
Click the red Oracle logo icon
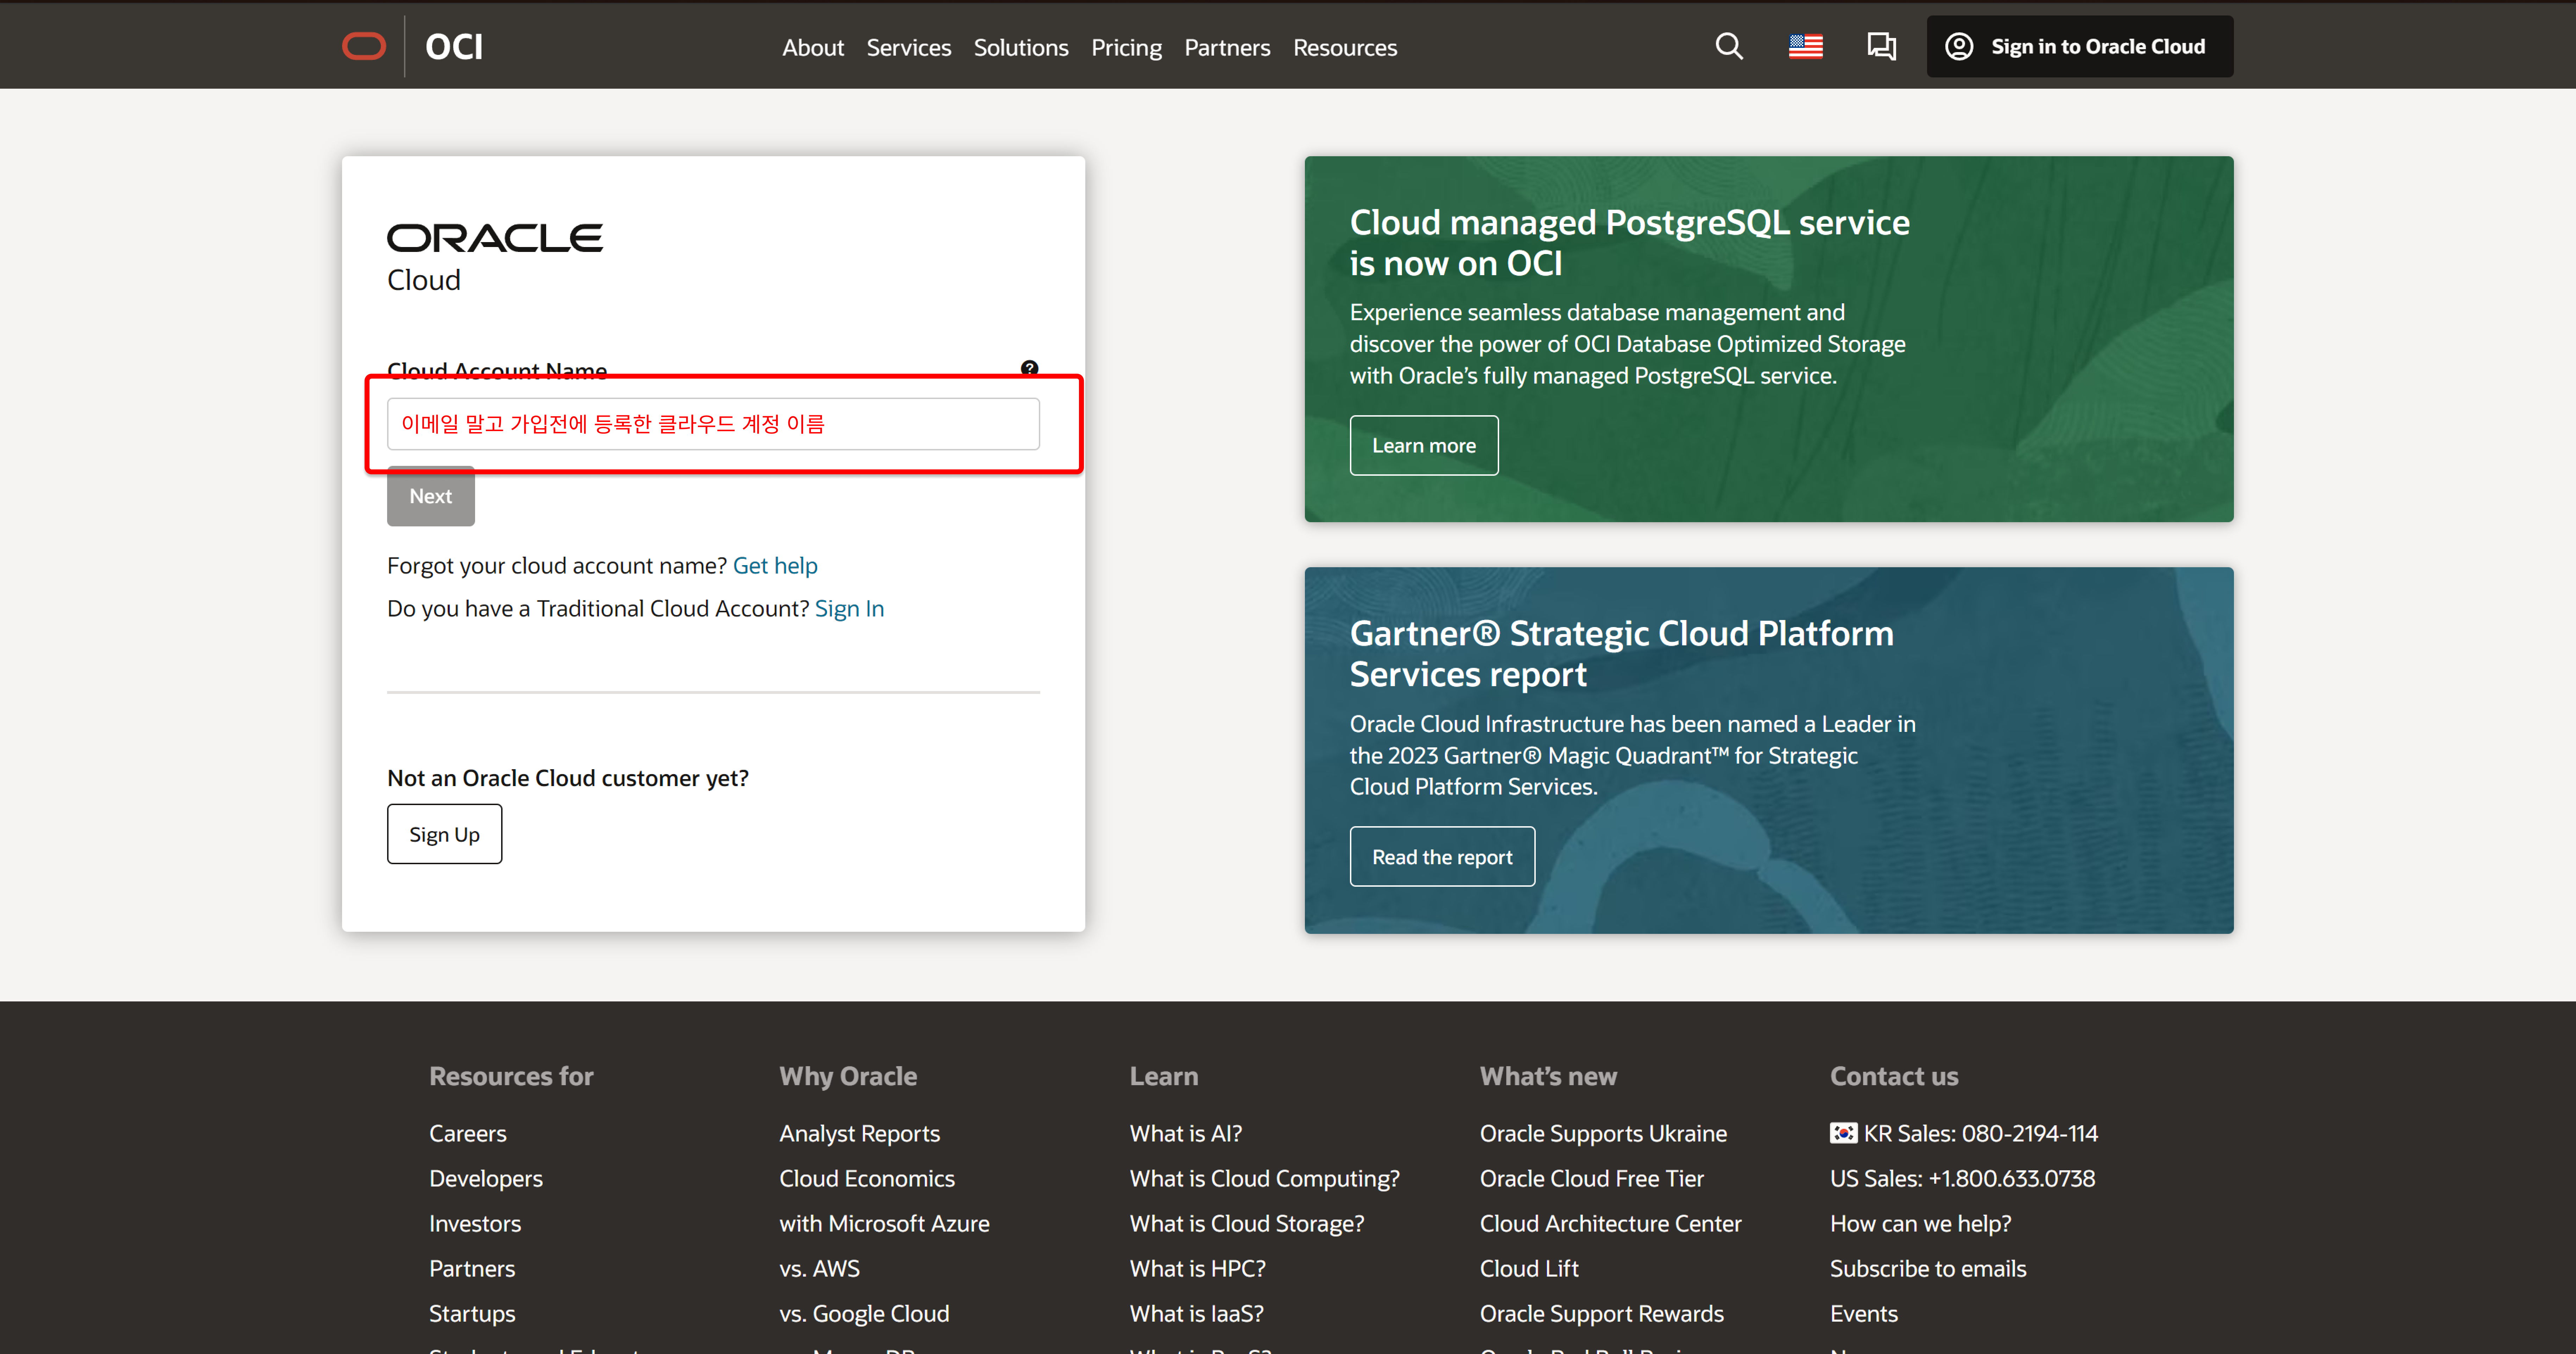pyautogui.click(x=363, y=46)
